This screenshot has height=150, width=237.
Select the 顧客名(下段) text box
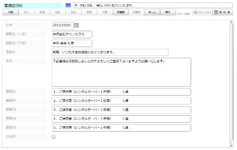pyautogui.click(x=72, y=43)
